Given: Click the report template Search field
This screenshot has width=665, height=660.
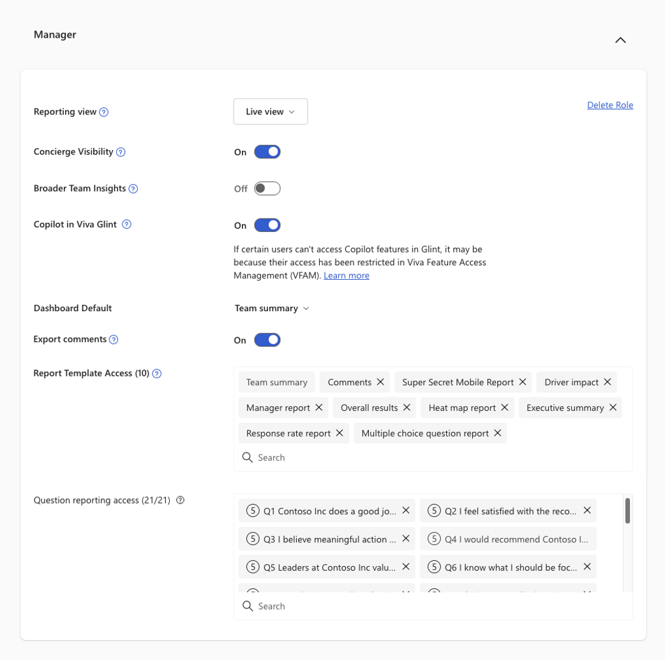Looking at the screenshot, I should pos(433,457).
